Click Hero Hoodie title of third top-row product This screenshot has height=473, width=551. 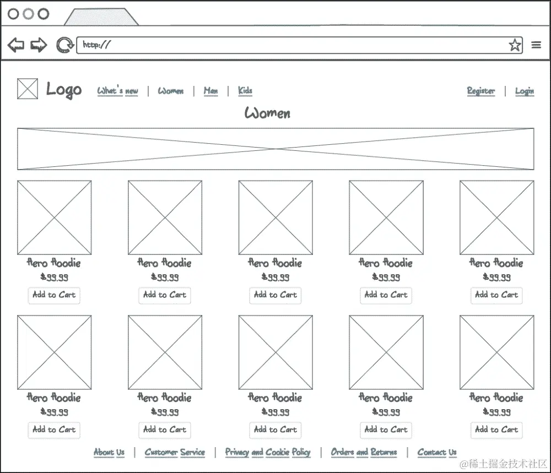(275, 263)
